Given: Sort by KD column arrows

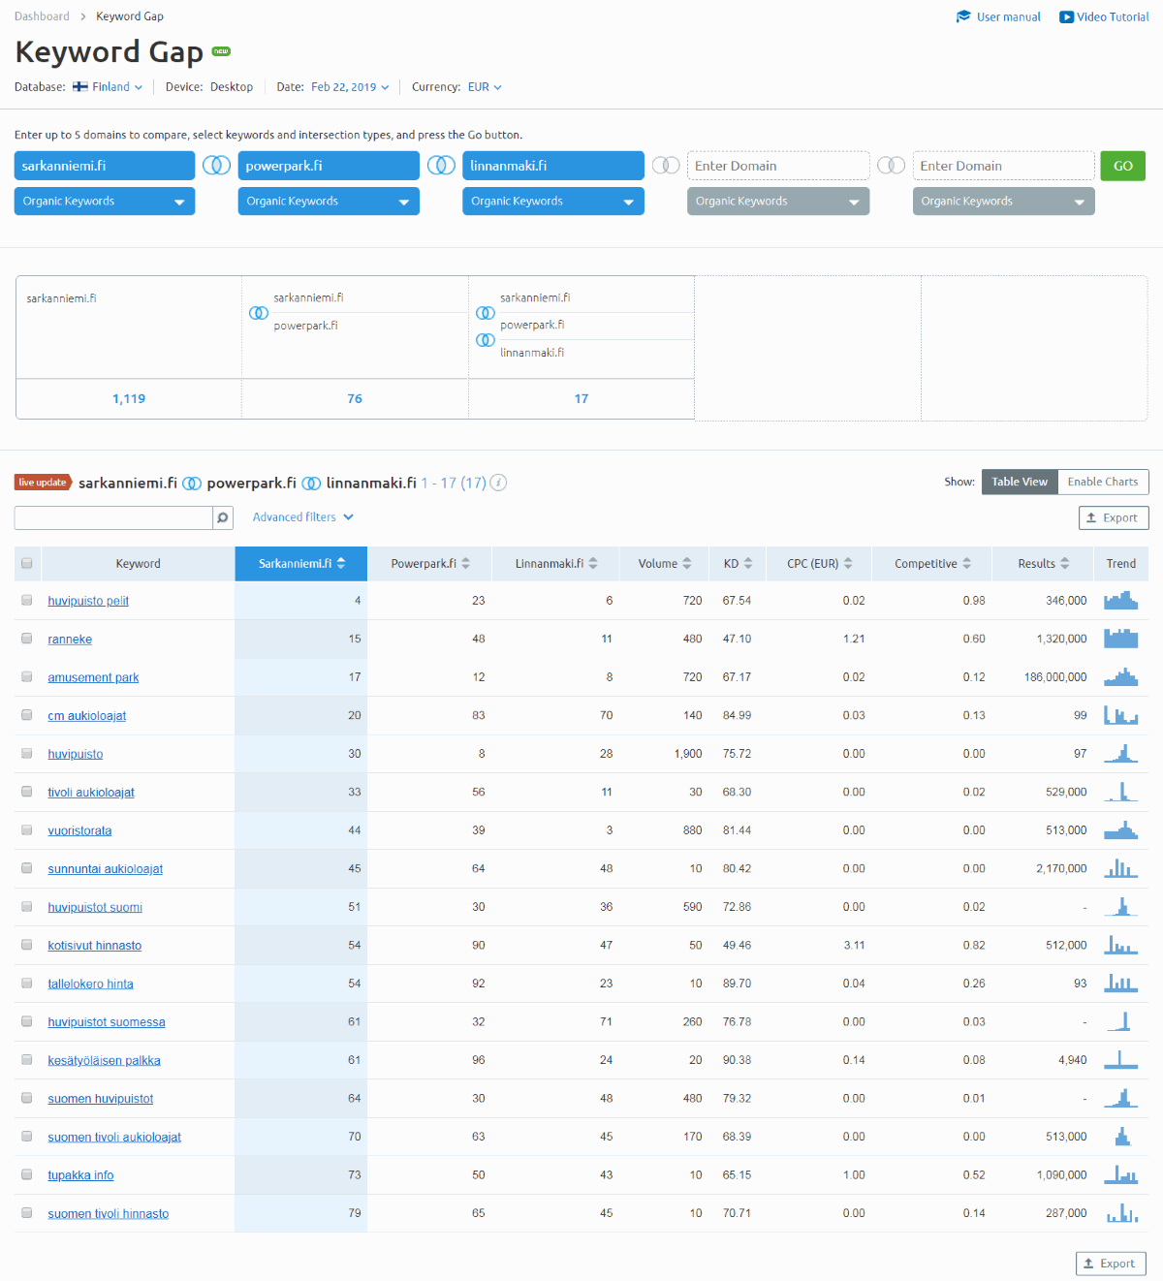Looking at the screenshot, I should (x=748, y=564).
